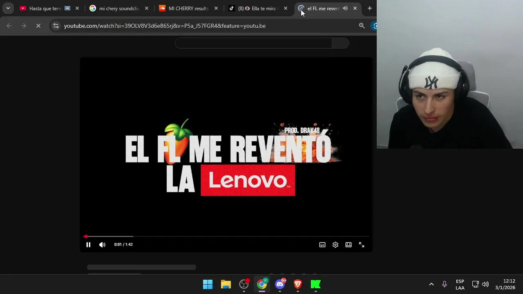Switch to theater mode in player
The width and height of the screenshot is (523, 294).
click(x=349, y=245)
